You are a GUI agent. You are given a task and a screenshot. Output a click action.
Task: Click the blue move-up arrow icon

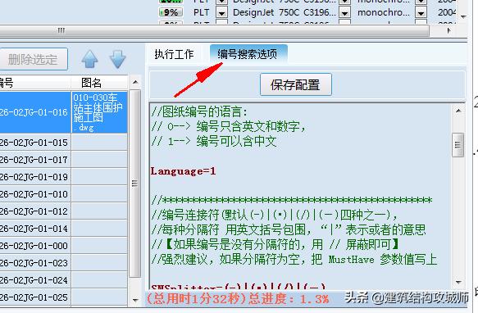point(89,59)
